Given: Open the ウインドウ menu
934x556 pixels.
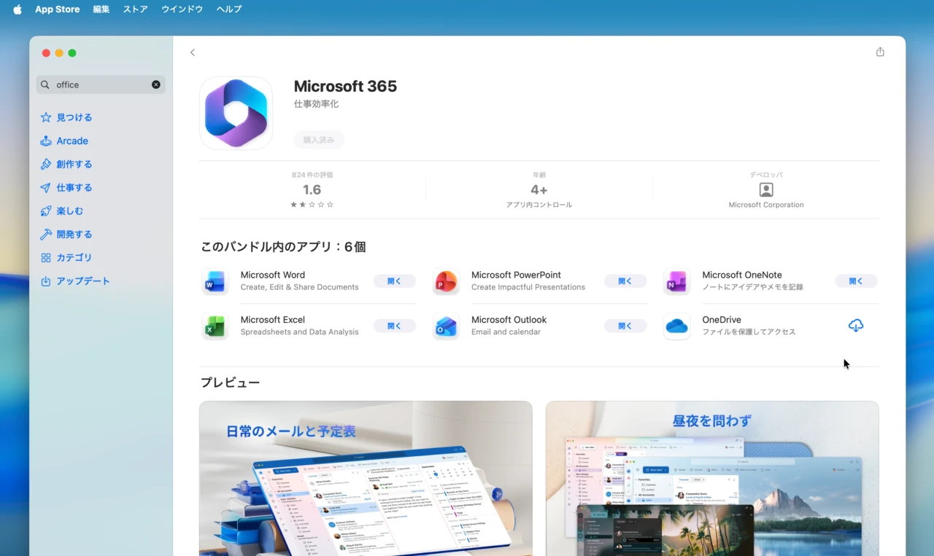Looking at the screenshot, I should (182, 9).
